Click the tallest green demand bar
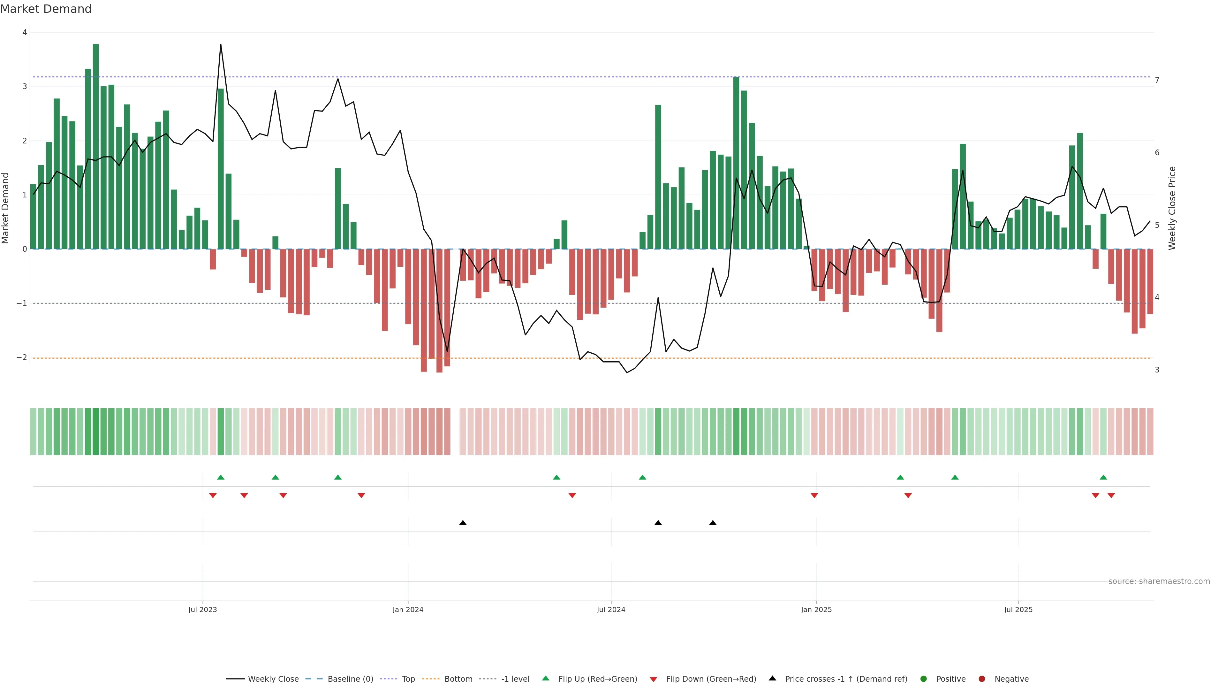 (96, 143)
